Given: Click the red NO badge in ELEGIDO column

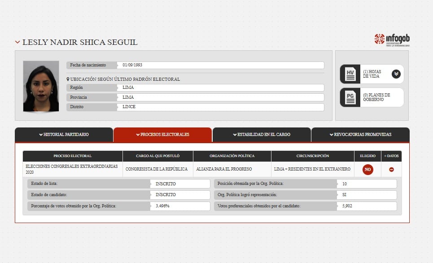Looking at the screenshot, I should click(367, 170).
